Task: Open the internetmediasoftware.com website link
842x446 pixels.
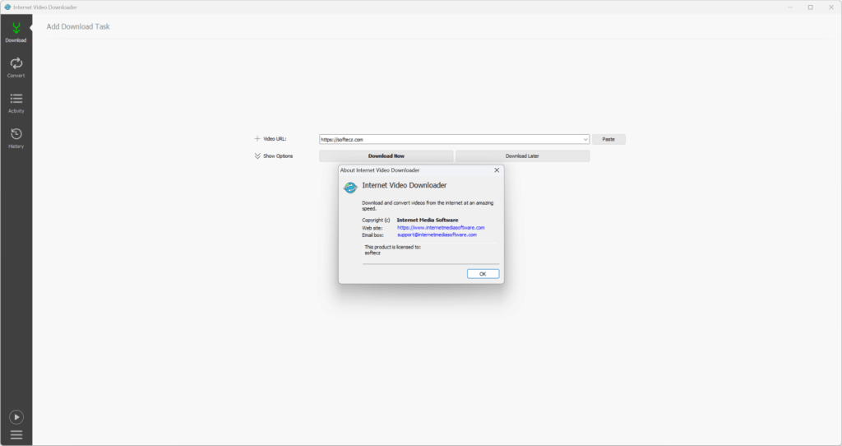Action: 441,228
